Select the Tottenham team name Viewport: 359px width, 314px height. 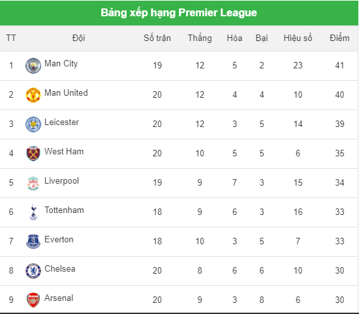click(x=64, y=210)
